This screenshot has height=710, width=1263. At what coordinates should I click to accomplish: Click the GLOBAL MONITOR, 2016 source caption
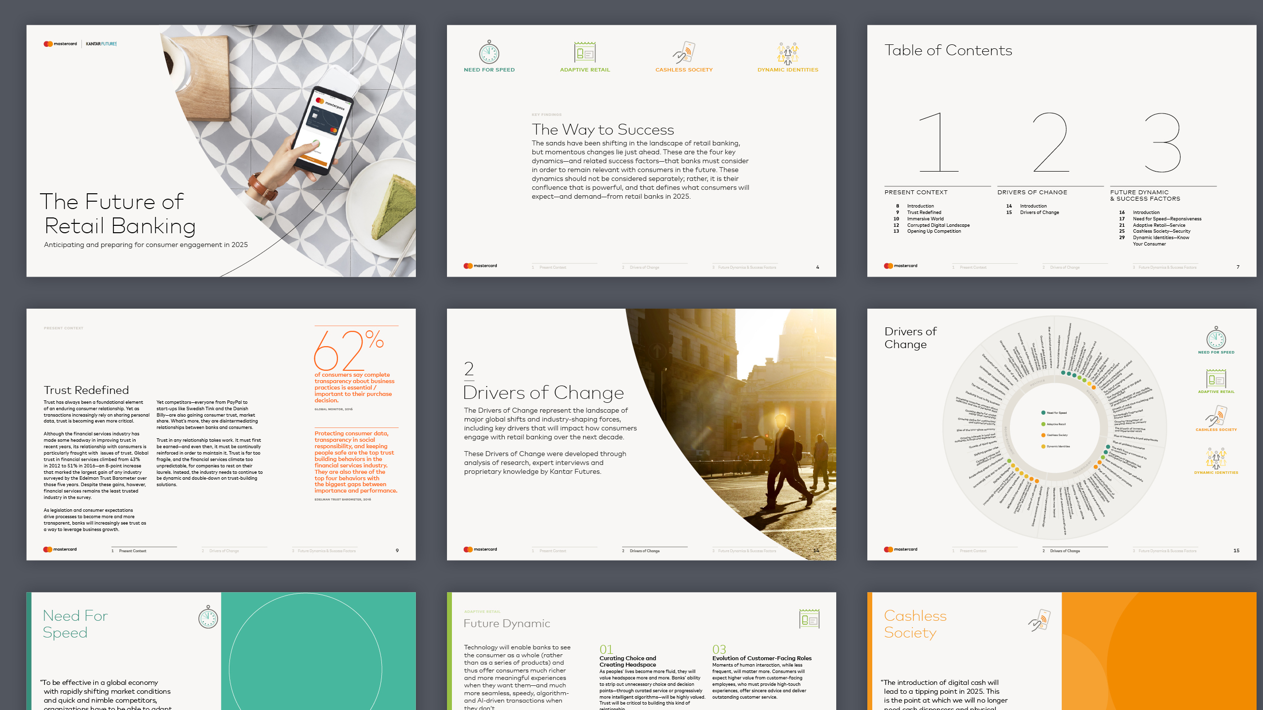point(333,409)
